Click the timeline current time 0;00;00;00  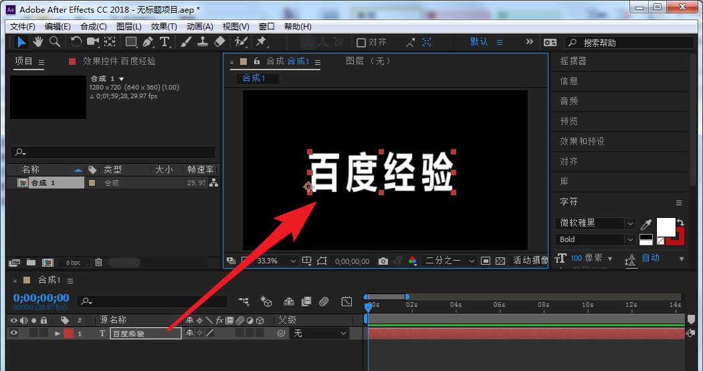pos(41,298)
